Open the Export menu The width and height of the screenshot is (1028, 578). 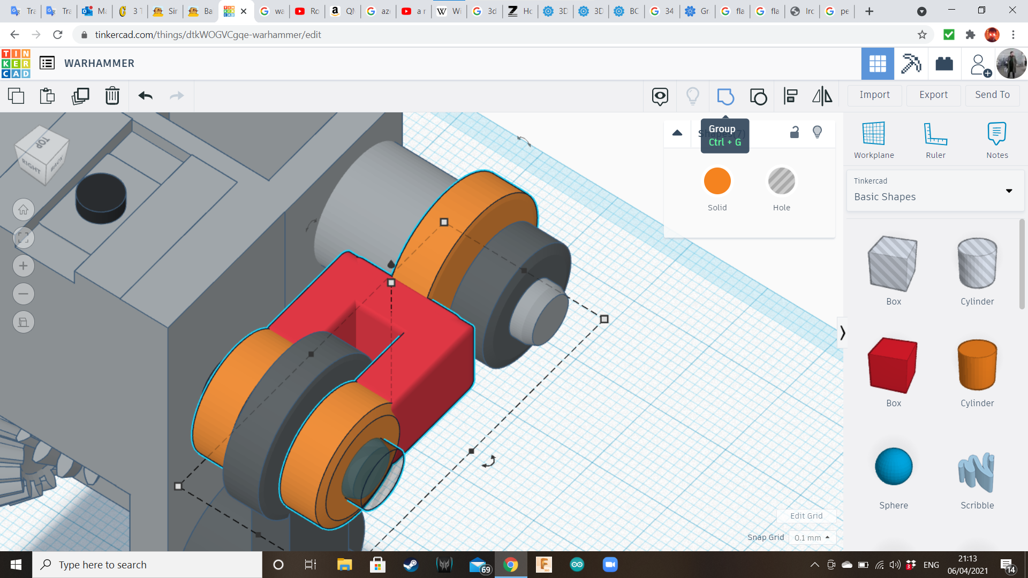tap(933, 95)
